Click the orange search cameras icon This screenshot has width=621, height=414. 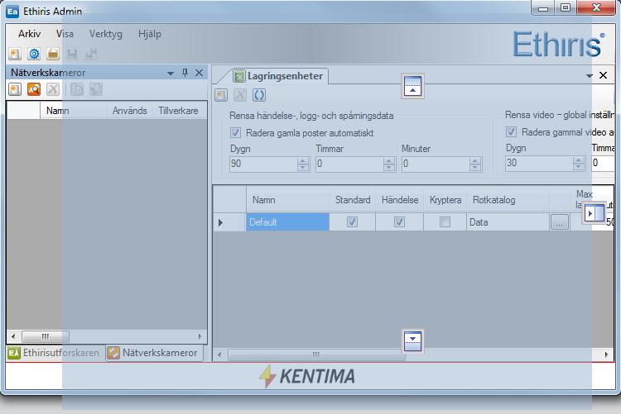34,89
